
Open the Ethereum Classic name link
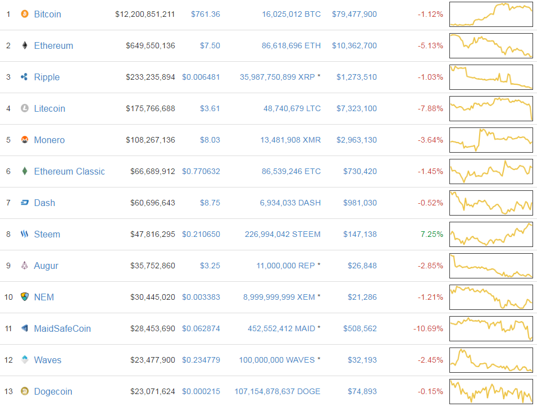pyautogui.click(x=69, y=171)
